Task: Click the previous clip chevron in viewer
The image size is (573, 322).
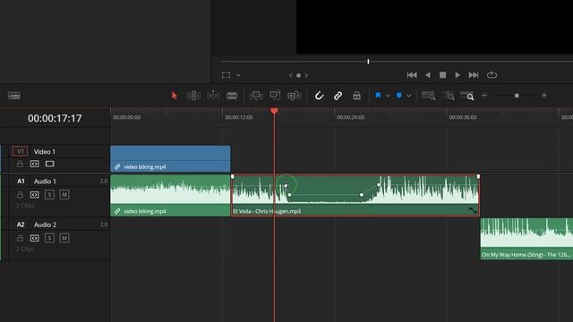Action: tap(291, 75)
